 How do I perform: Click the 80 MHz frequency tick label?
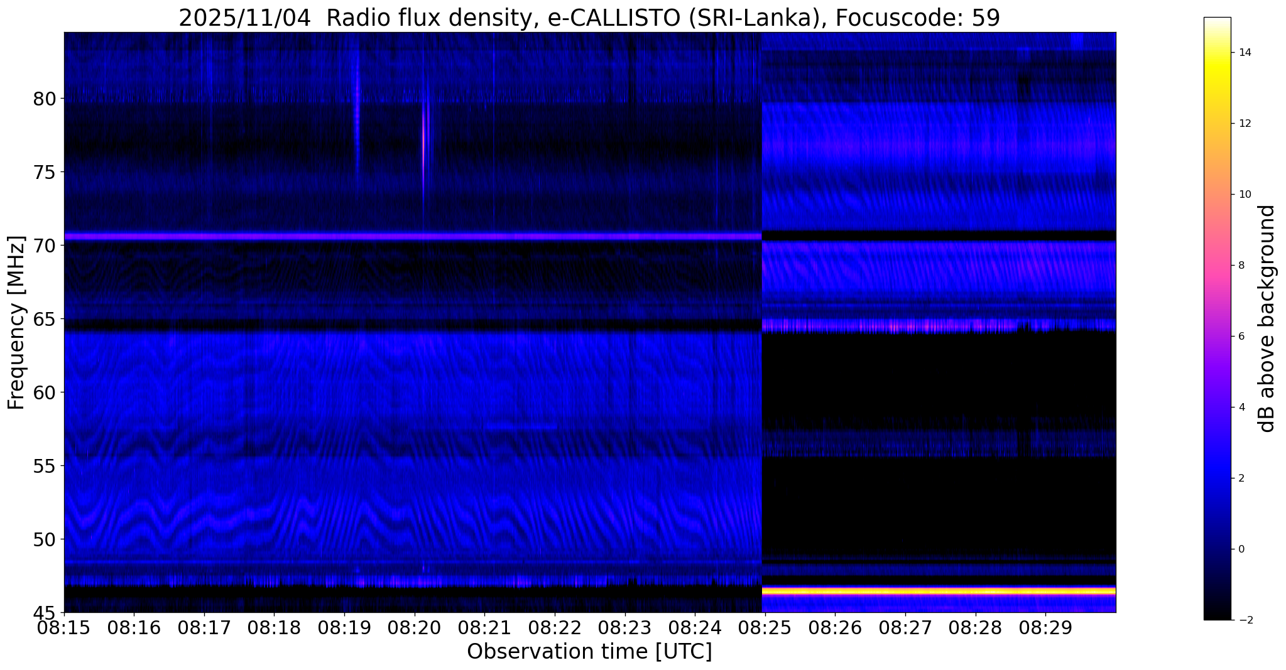point(44,99)
